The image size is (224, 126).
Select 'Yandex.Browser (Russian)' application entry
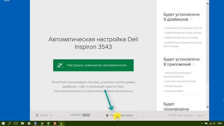[x=178, y=75]
